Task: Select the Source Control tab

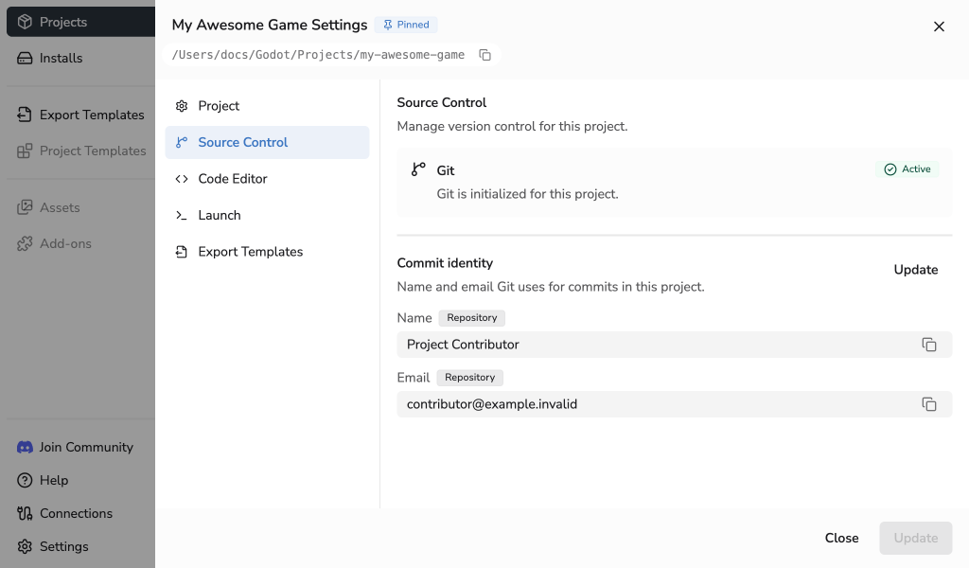Action: (267, 142)
